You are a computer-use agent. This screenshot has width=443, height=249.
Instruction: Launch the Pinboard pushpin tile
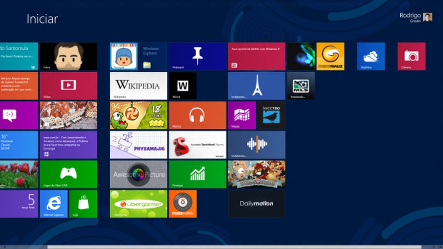click(x=198, y=56)
